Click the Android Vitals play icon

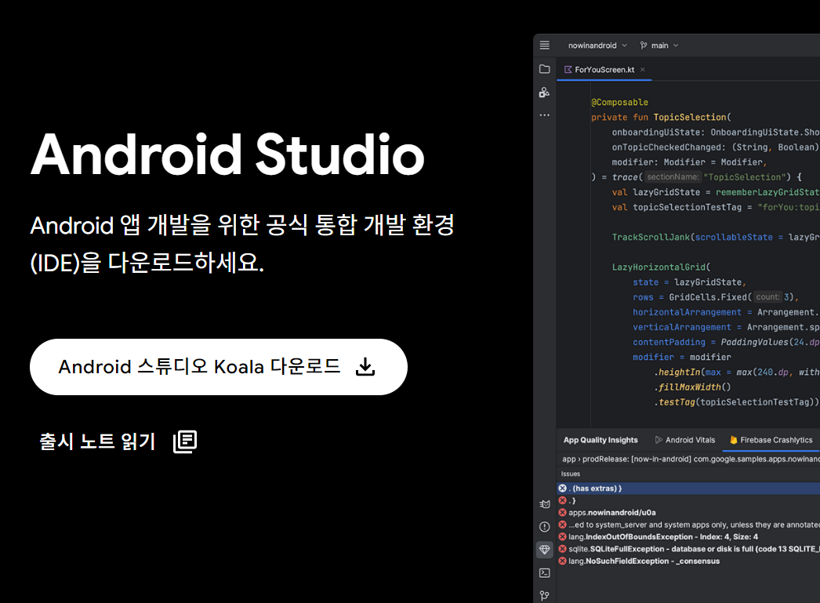(659, 440)
